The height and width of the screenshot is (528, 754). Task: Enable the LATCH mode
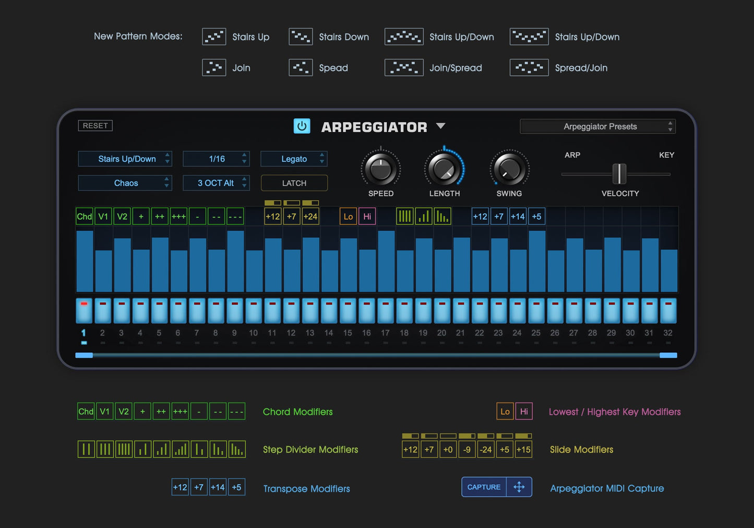tap(294, 183)
